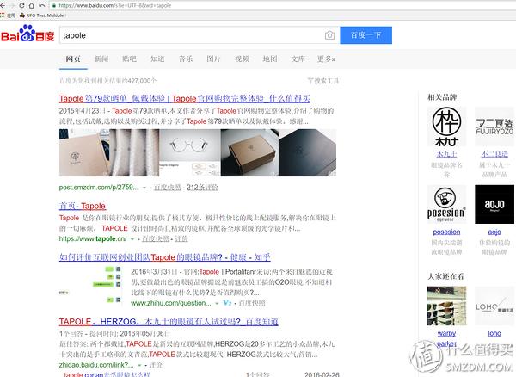The image size is (516, 377).
Task: Click the cardboard box thumbnail
Action: point(249,152)
